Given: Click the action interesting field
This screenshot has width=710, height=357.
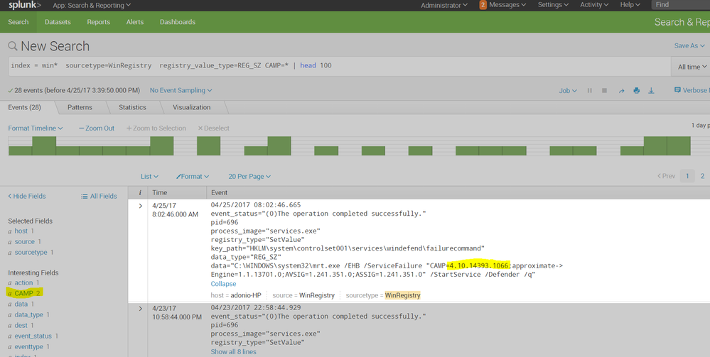Looking at the screenshot, I should pyautogui.click(x=23, y=282).
